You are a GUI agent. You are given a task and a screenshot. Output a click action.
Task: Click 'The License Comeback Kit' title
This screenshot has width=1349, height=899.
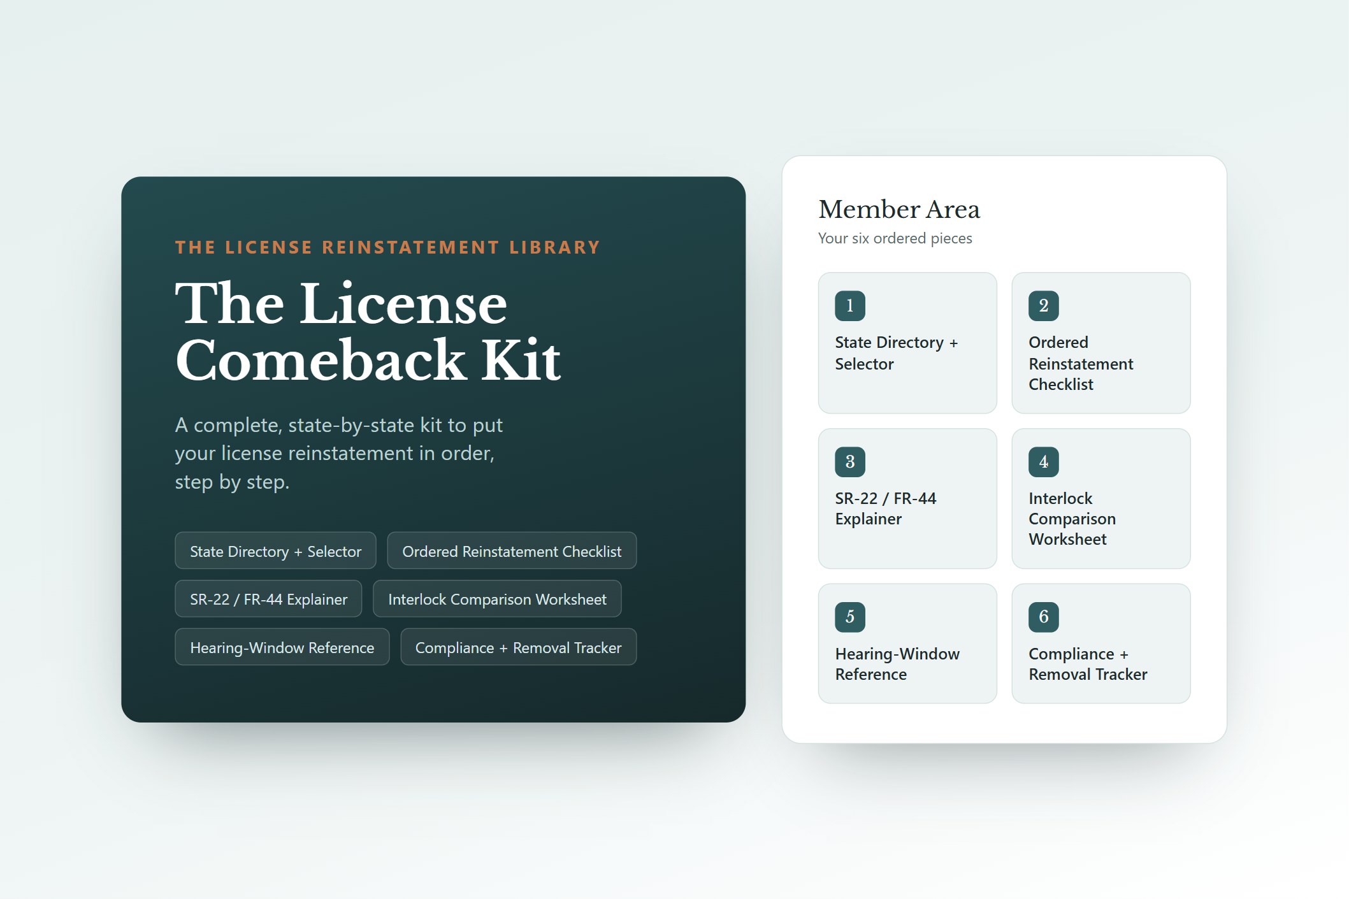368,331
